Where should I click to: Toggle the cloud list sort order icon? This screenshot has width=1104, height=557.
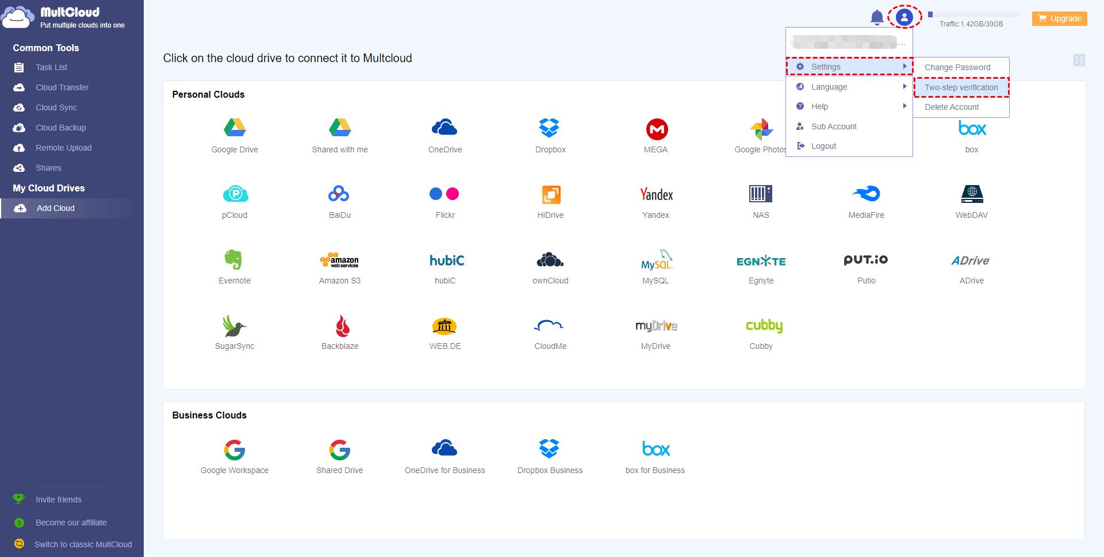1079,60
